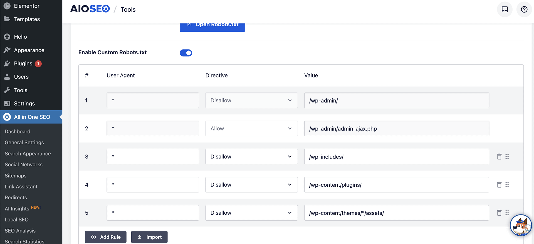
Task: Click the trash icon for rule 4
Action: pos(499,185)
